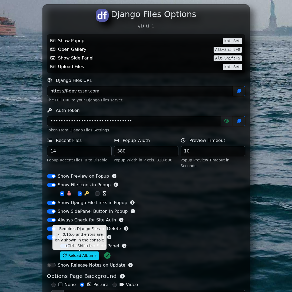292x292 pixels.
Task: Click info icon beside Show Preview on Popup
Action: (114, 176)
